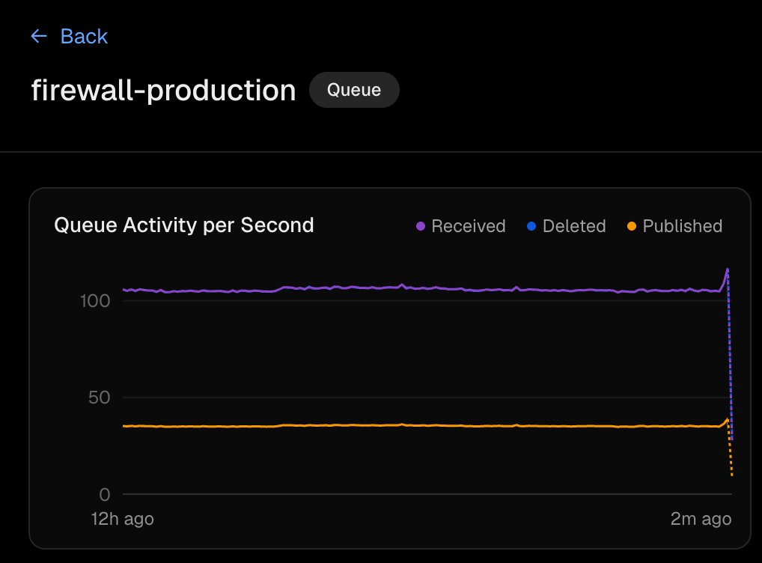Click the orange Published legend dot
The height and width of the screenshot is (563, 762).
click(x=632, y=227)
